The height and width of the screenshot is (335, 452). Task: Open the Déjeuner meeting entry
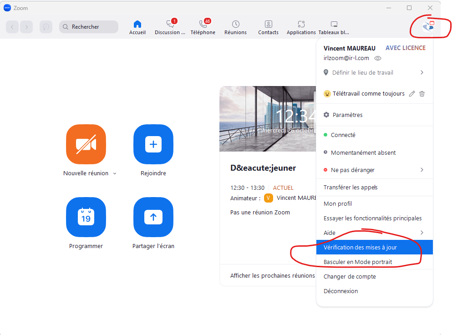pos(263,168)
